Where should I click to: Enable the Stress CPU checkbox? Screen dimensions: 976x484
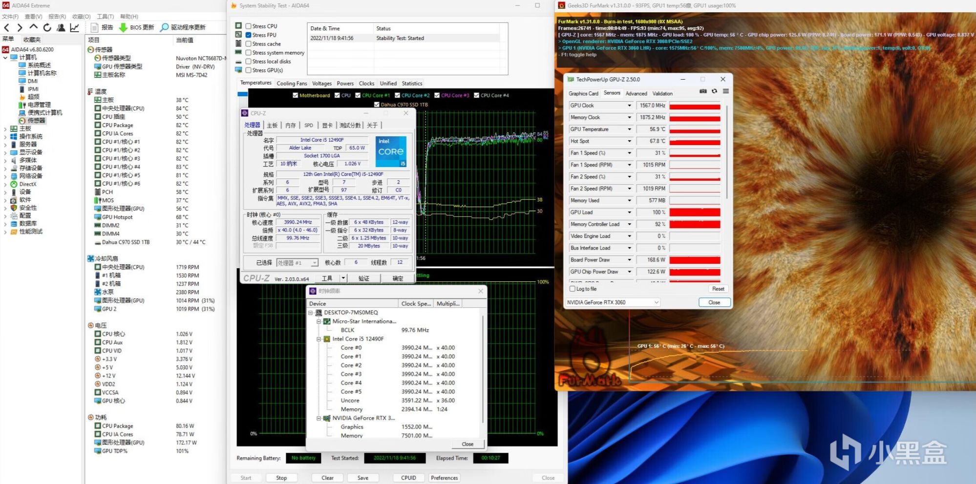click(x=249, y=26)
